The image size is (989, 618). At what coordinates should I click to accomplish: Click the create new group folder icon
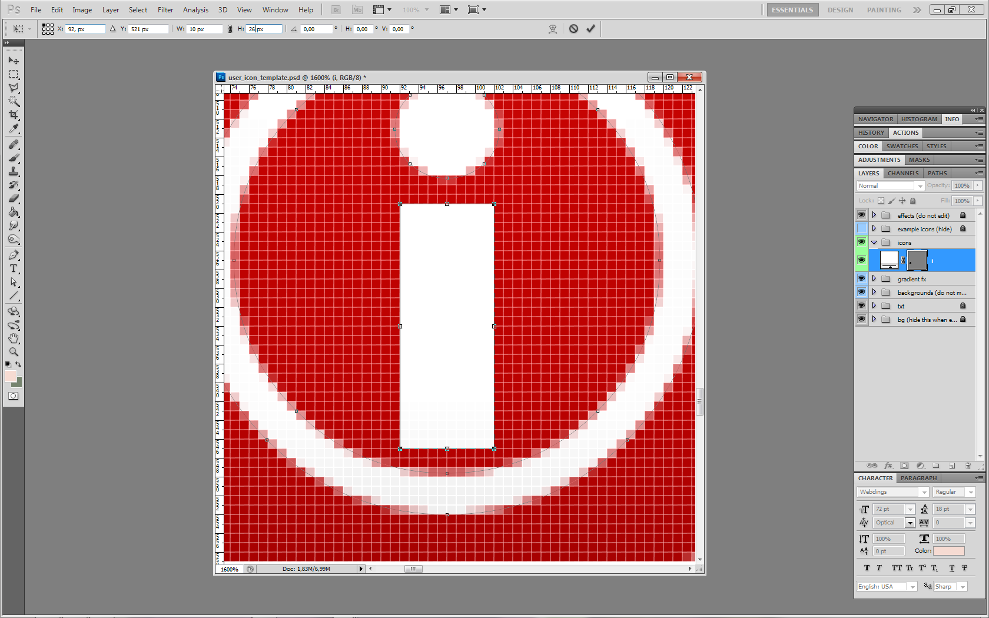tap(936, 466)
